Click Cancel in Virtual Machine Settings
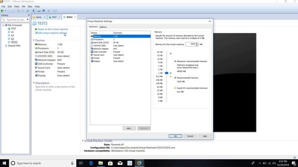The height and width of the screenshot is (167, 298). pos(190,136)
